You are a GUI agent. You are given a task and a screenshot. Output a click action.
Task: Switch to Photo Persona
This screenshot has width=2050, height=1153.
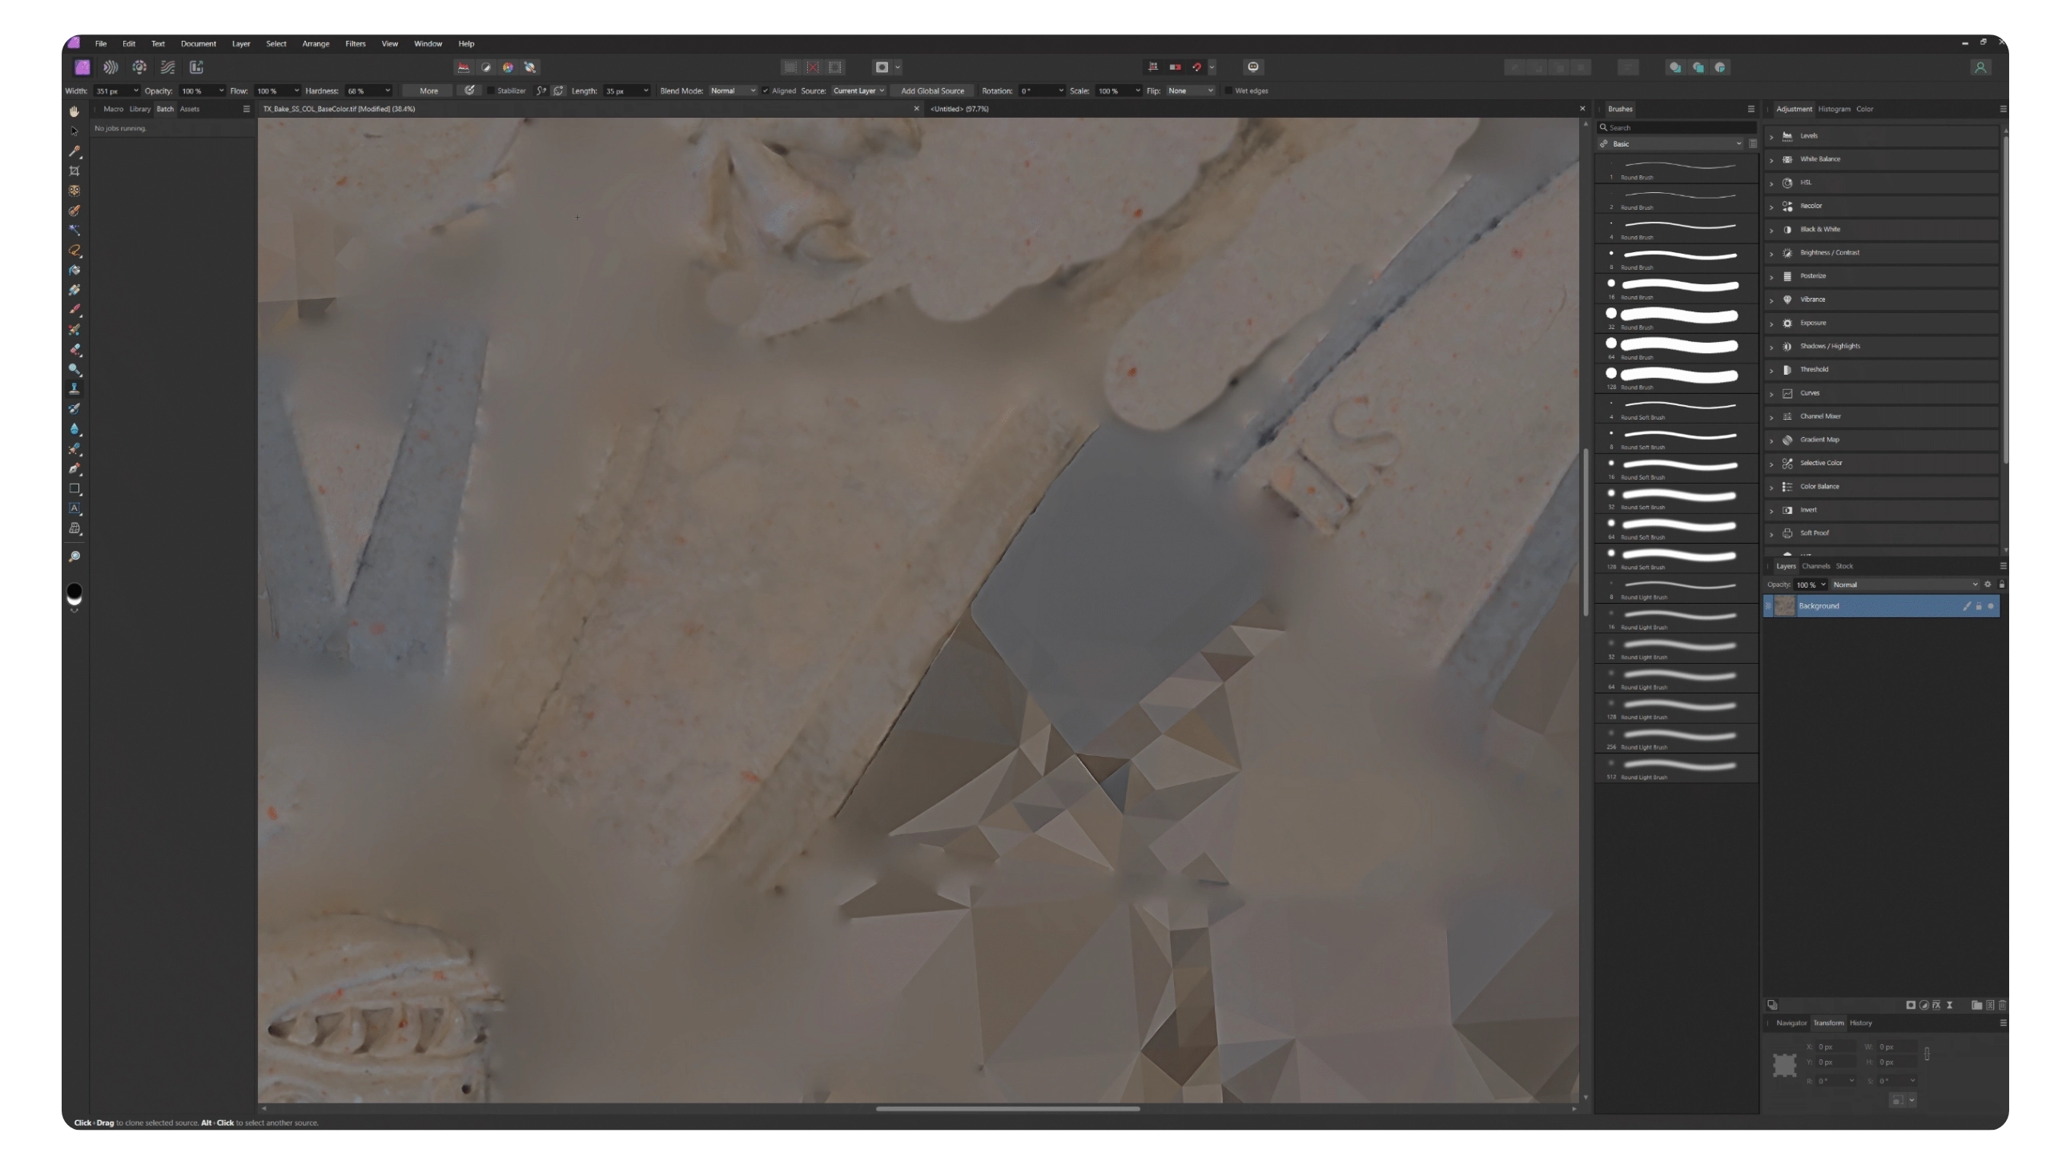tap(82, 67)
